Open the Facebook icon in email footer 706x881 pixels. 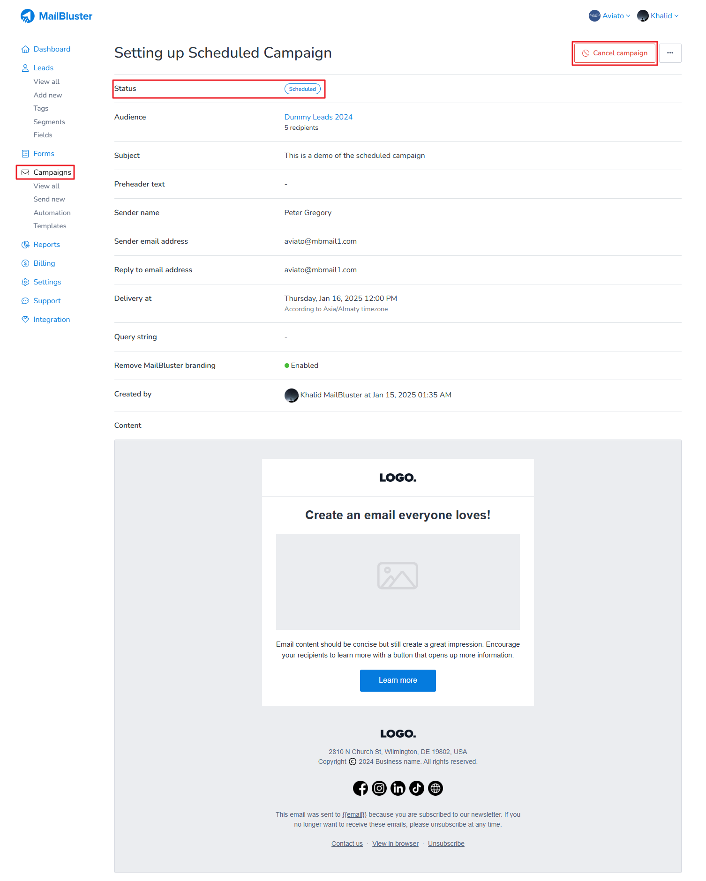click(361, 788)
